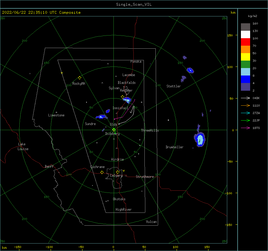
Task: Click the yellow V marker northwest of RockyMH
Action: point(62,73)
